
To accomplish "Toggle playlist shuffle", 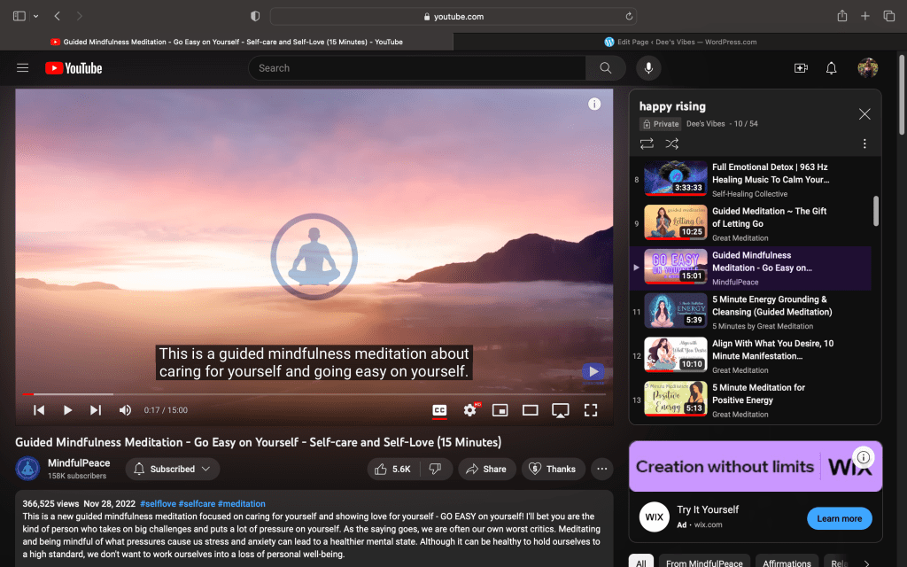I will pos(672,144).
